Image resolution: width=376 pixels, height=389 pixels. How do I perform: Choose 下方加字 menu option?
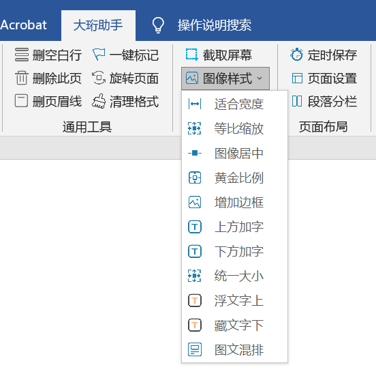234,251
